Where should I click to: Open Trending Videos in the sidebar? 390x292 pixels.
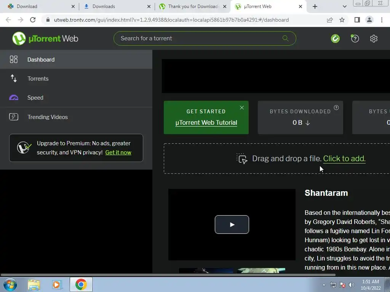[76, 117]
